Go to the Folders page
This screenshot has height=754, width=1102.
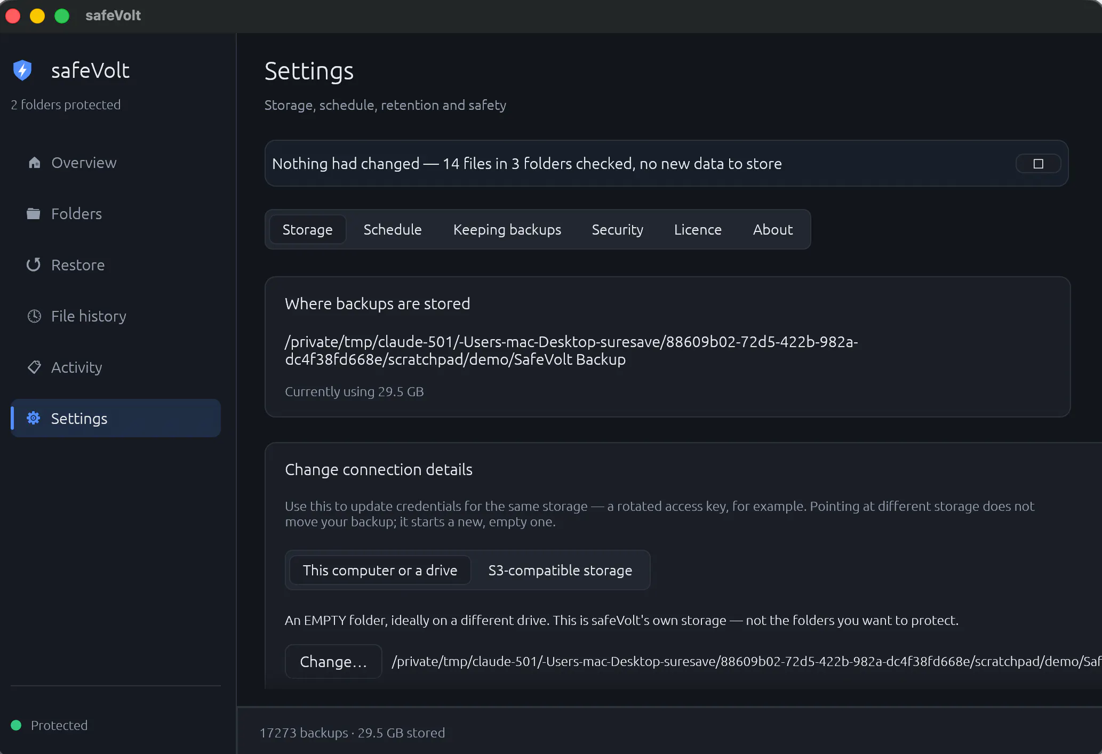pos(115,214)
